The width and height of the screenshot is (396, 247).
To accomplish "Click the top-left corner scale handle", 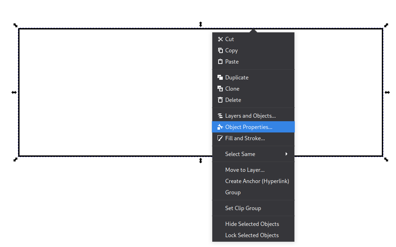I will coord(15,25).
